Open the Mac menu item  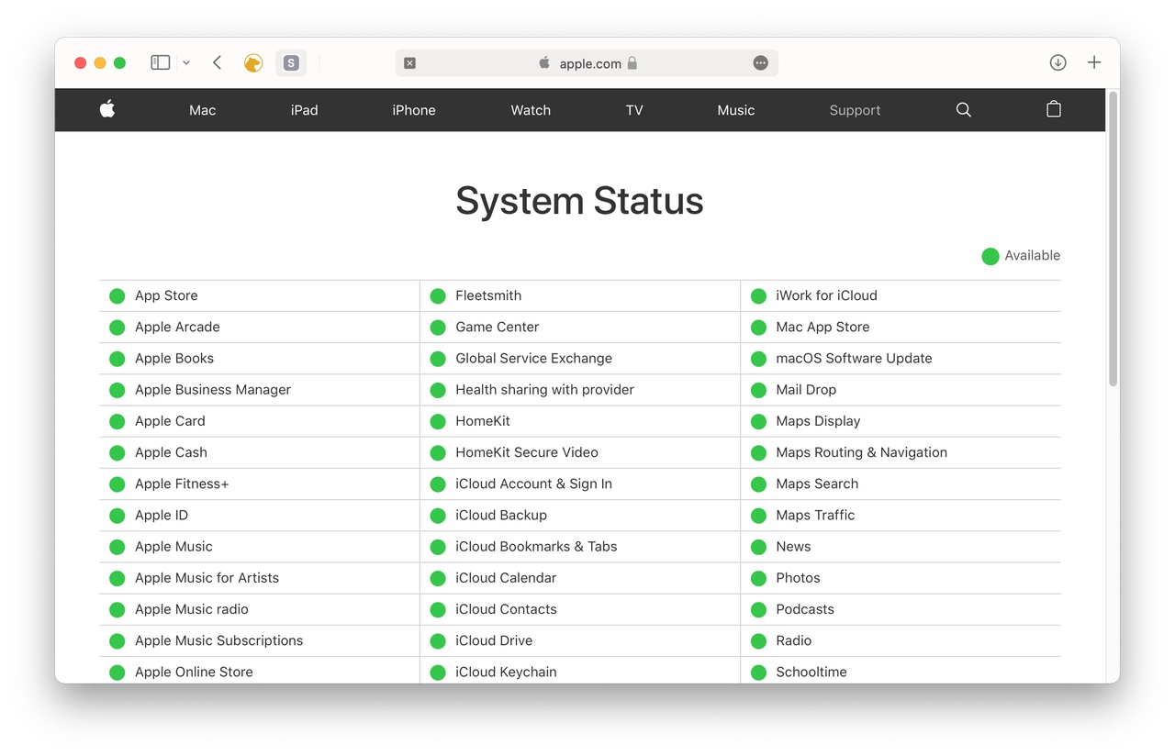[202, 110]
